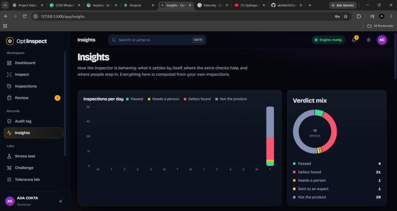Click the AC avatar beside ADA COKTA

pos(10,201)
